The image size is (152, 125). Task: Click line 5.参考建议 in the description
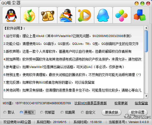coord(64,67)
